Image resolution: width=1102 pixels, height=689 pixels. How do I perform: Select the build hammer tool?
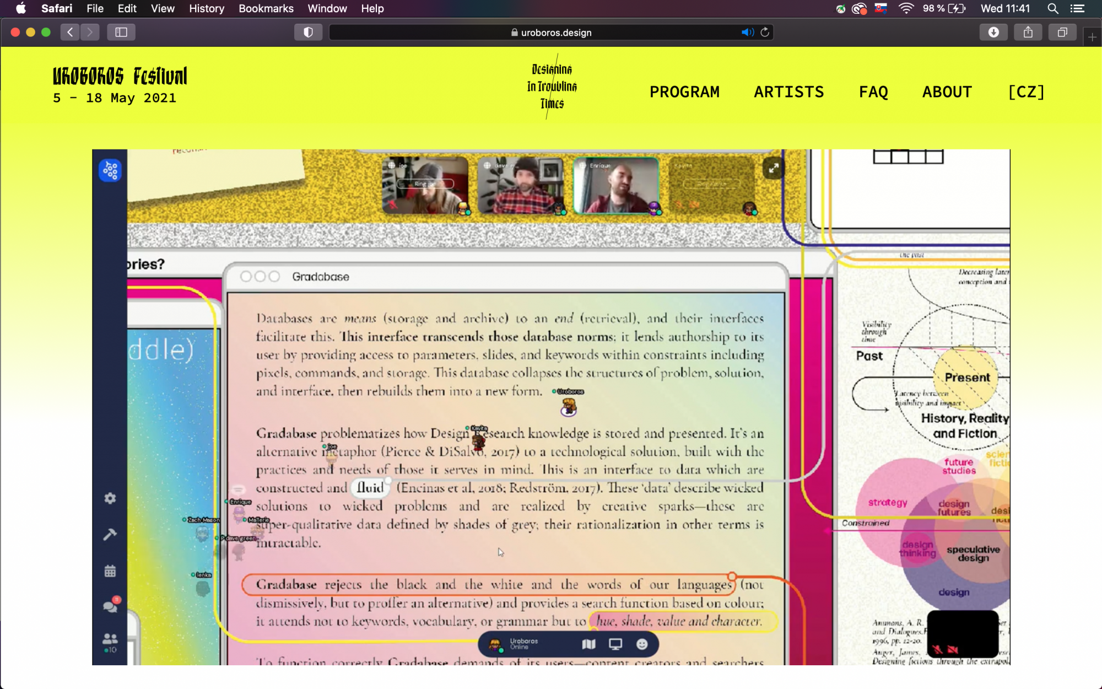(x=110, y=534)
